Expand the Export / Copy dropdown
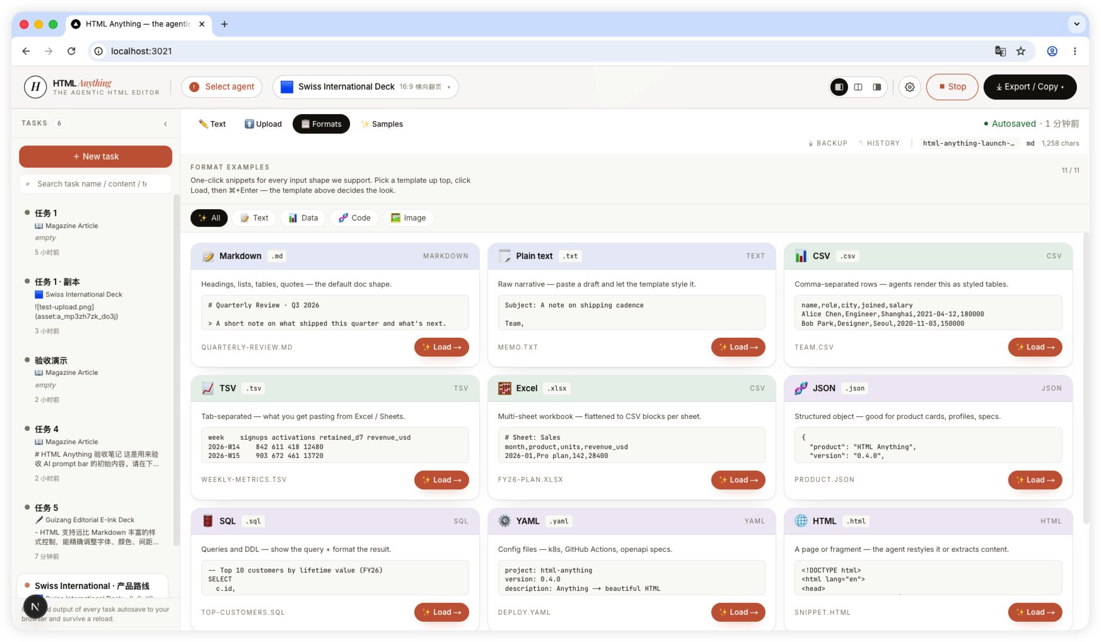 (1030, 87)
